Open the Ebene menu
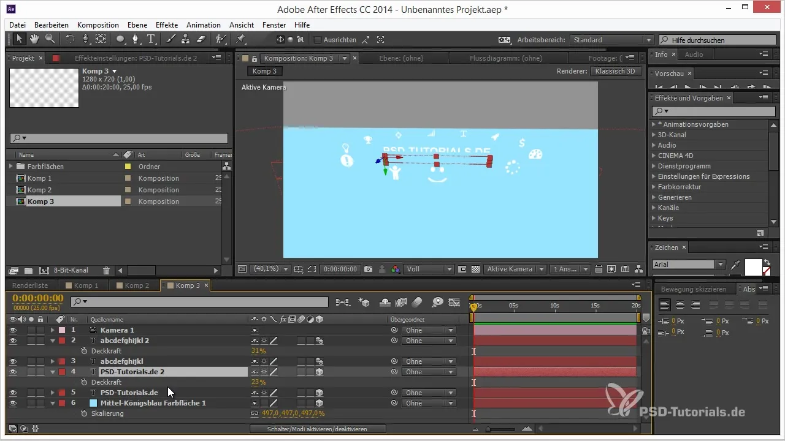The width and height of the screenshot is (785, 441). pyautogui.click(x=137, y=25)
